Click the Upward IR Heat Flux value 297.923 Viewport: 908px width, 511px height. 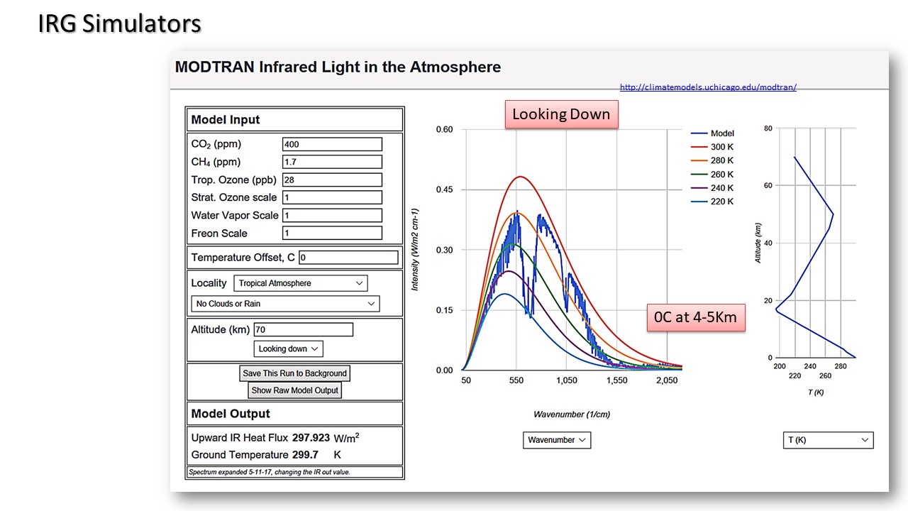311,438
